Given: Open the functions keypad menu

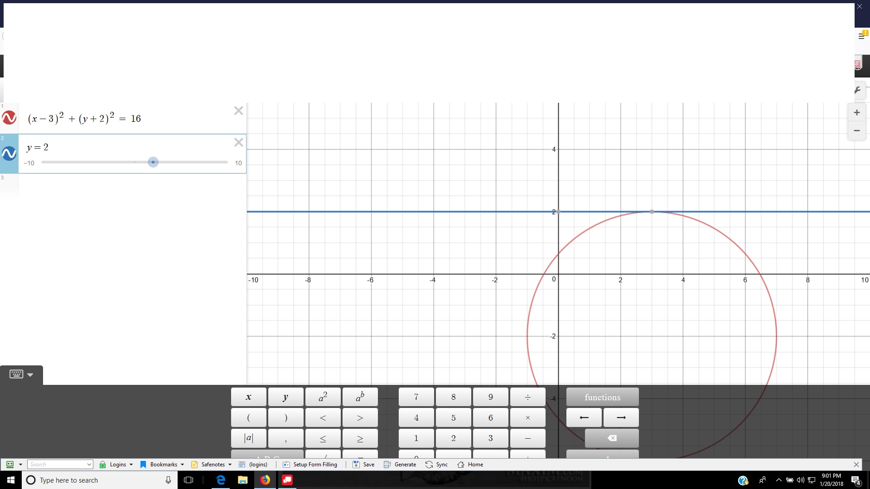Looking at the screenshot, I should pyautogui.click(x=602, y=397).
